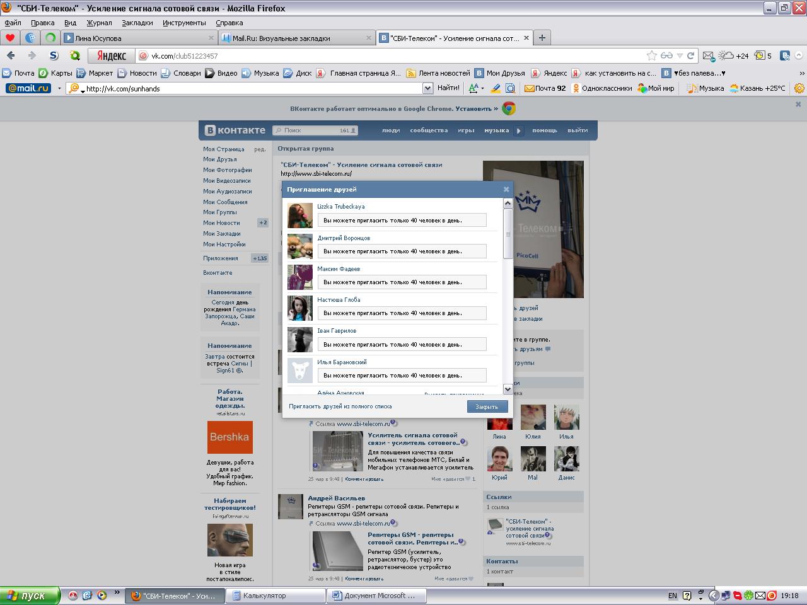Open Дмитрий Воронцов profile link
The height and width of the screenshot is (605, 807).
click(x=344, y=238)
